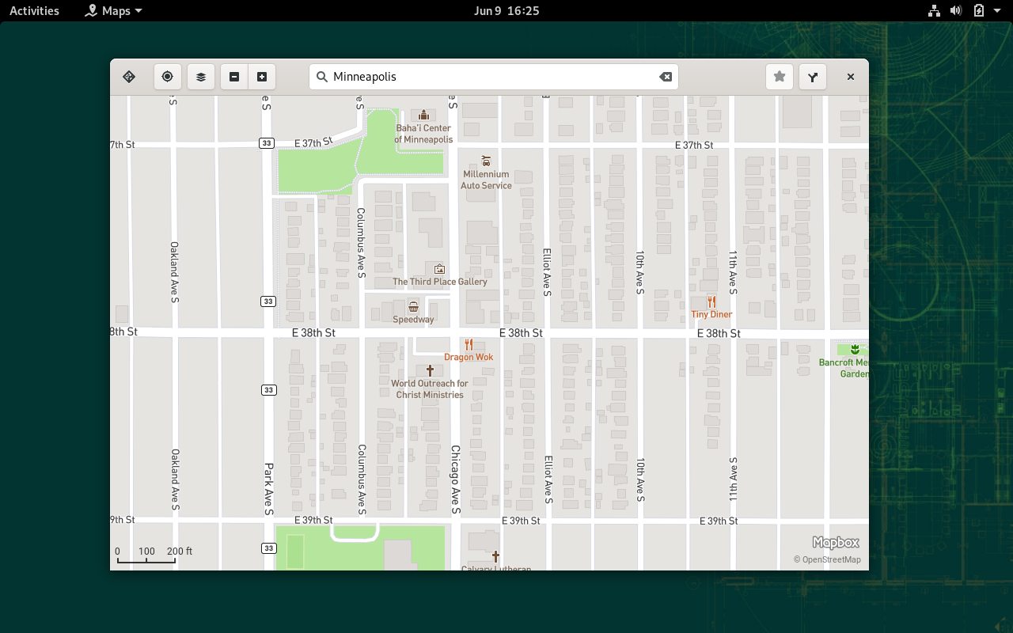Viewport: 1013px width, 633px height.
Task: Clear the Minneapolis search text
Action: tap(666, 77)
